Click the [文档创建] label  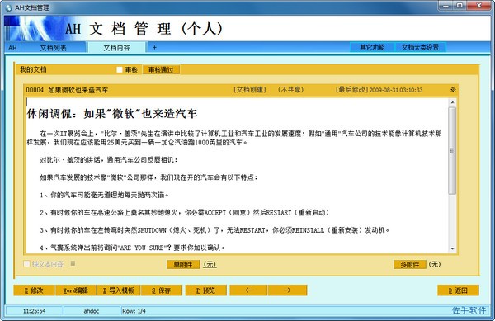(x=250, y=90)
